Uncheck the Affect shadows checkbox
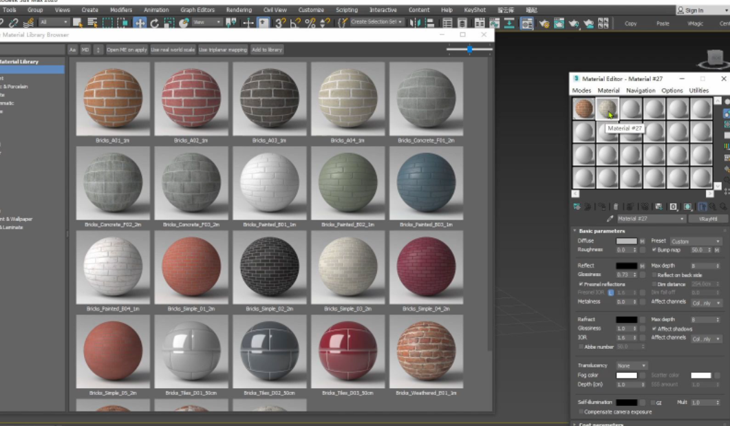The width and height of the screenshot is (730, 426). pyautogui.click(x=654, y=329)
